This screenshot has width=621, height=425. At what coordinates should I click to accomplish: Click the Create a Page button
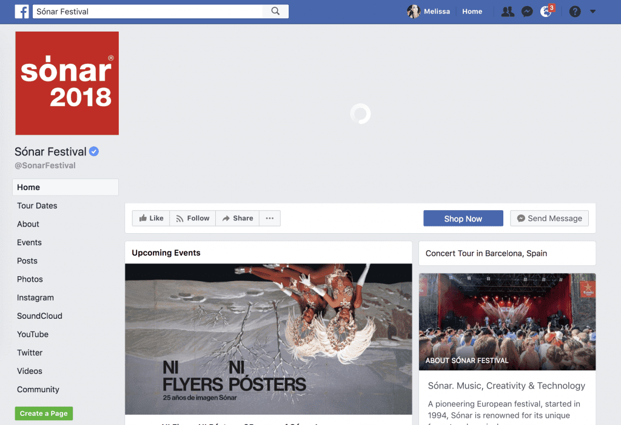point(44,413)
